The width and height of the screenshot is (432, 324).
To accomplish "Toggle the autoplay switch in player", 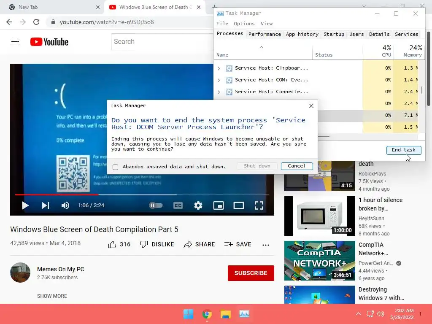I will pyautogui.click(x=156, y=205).
